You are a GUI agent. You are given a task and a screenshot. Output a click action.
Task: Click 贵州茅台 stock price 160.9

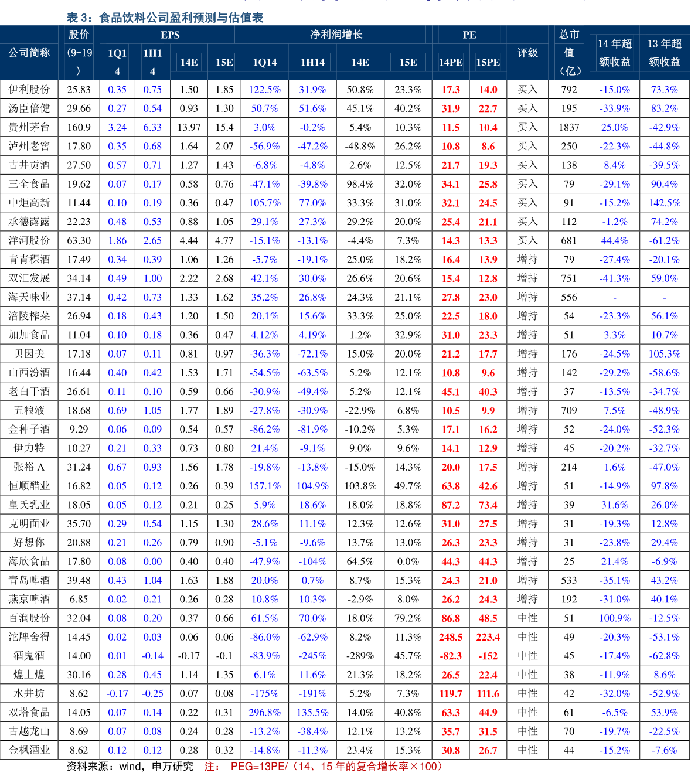click(79, 127)
